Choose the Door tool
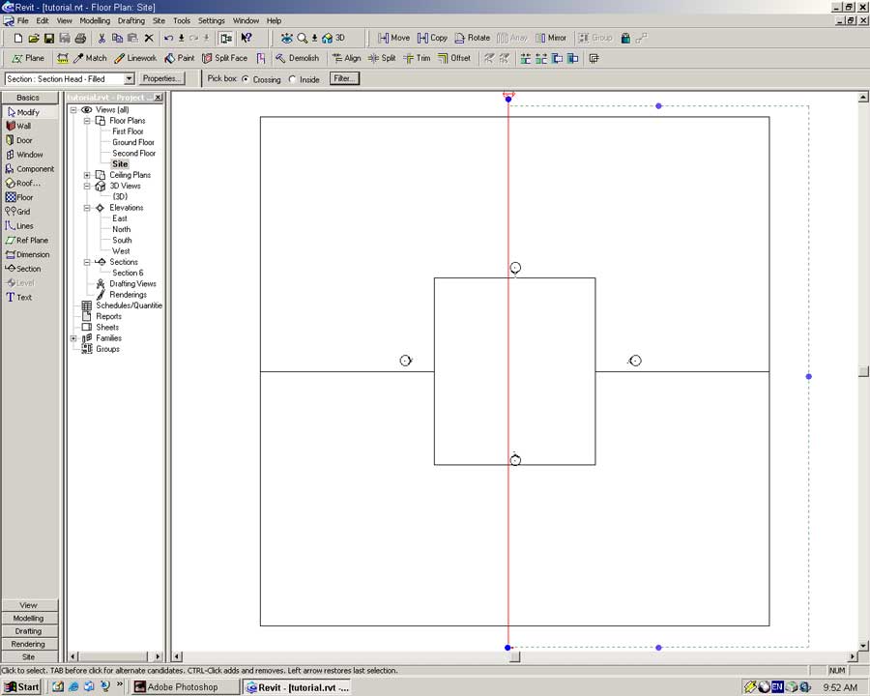Screen dimensions: 870x696 [23, 140]
